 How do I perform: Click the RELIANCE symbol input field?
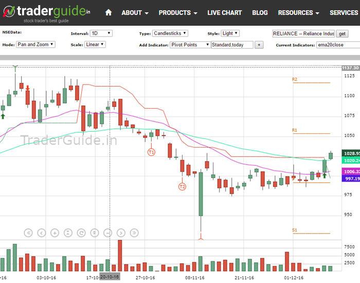(303, 33)
